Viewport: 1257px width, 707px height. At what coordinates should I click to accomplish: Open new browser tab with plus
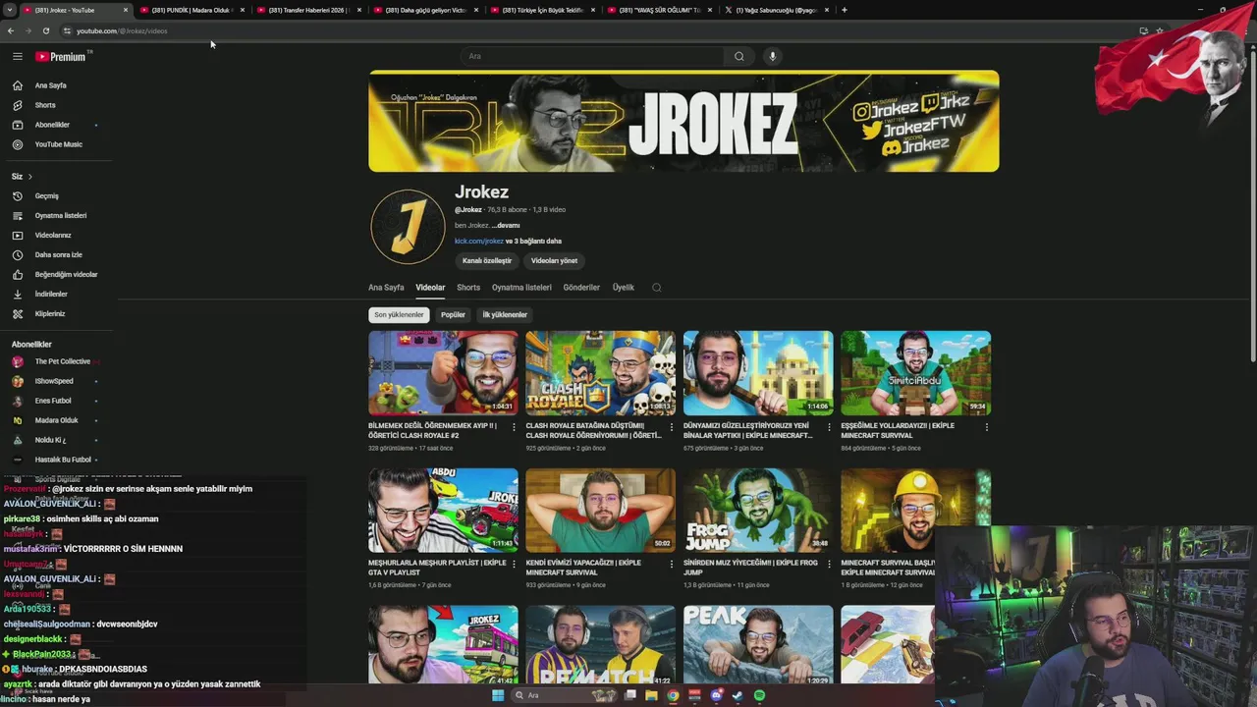845,10
